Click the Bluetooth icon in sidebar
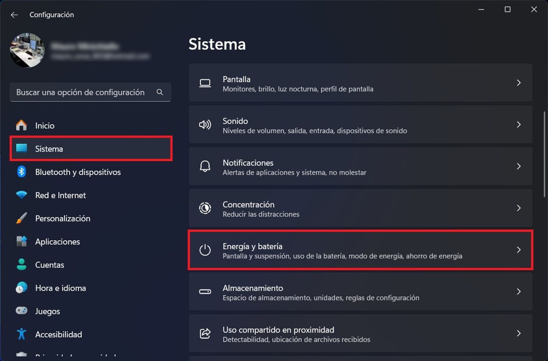Image resolution: width=548 pixels, height=361 pixels. click(x=21, y=172)
